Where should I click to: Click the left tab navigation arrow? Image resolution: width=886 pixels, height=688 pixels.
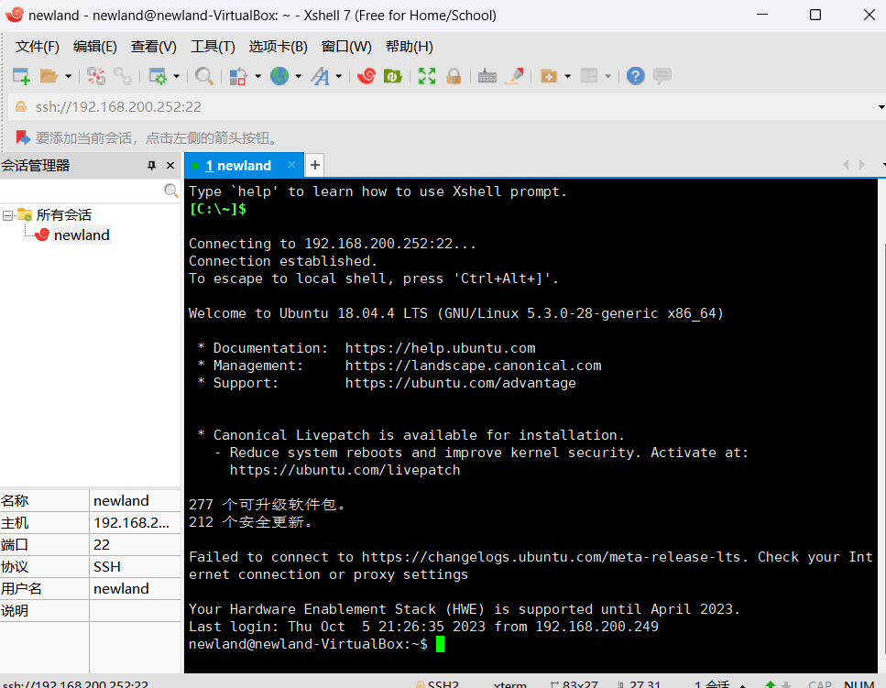pyautogui.click(x=846, y=164)
